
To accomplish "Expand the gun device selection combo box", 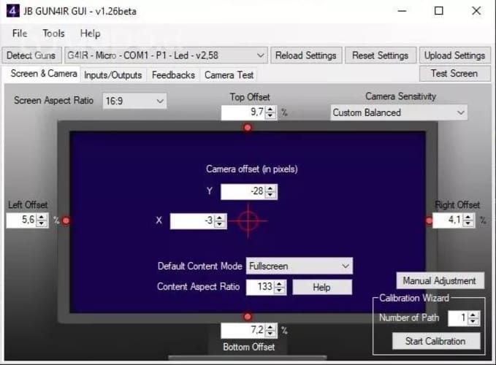I will 261,55.
